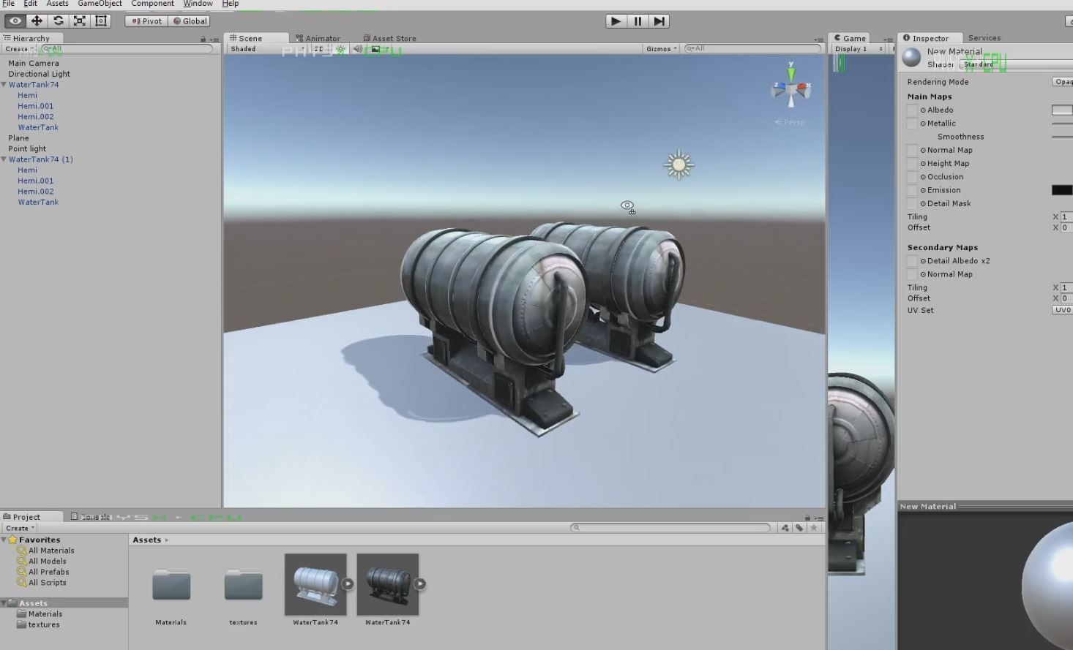Screen dimensions: 1073x650
Task: Switch to the Animator tab
Action: click(x=318, y=38)
